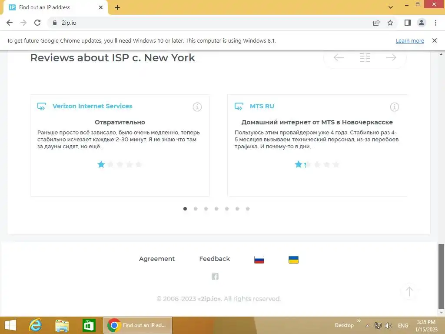Open the taskbar clock showing 3:35 PM
Screen dimensions: 445x334
(x=426, y=326)
